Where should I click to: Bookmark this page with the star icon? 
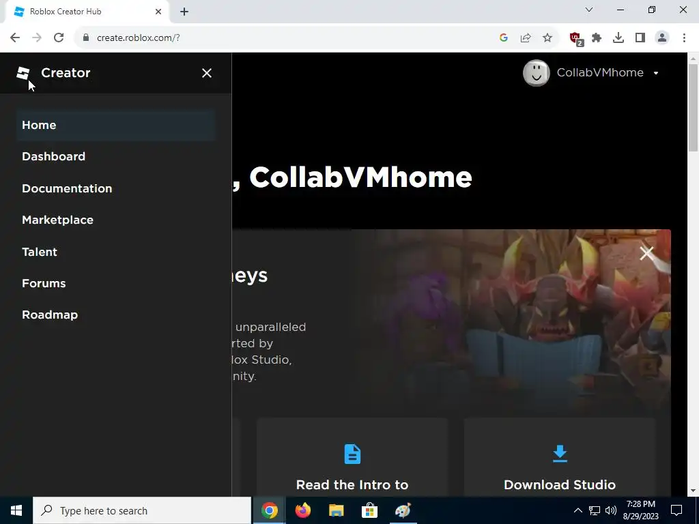pyautogui.click(x=547, y=38)
